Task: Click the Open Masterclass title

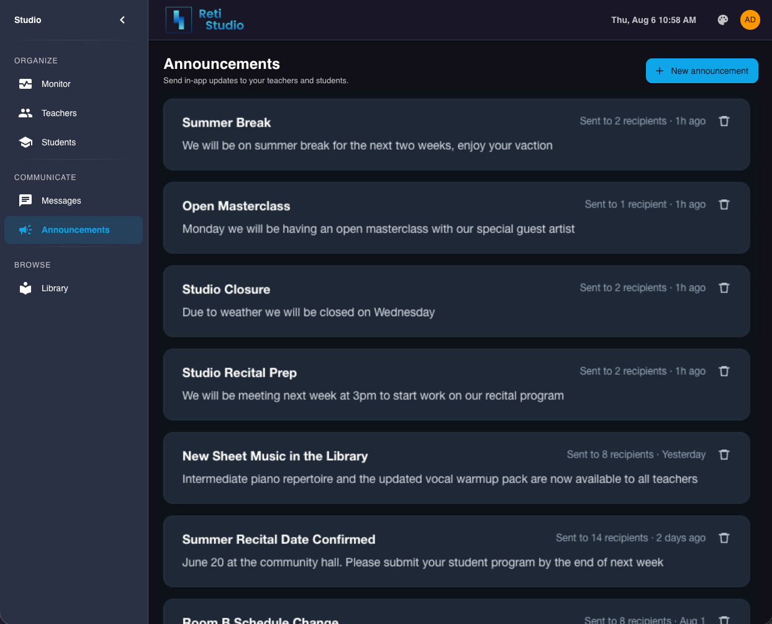Action: tap(236, 206)
